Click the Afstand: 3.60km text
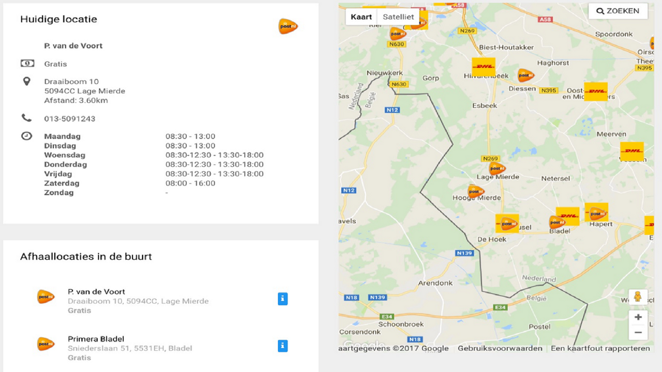Image resolution: width=662 pixels, height=372 pixels. pos(76,100)
